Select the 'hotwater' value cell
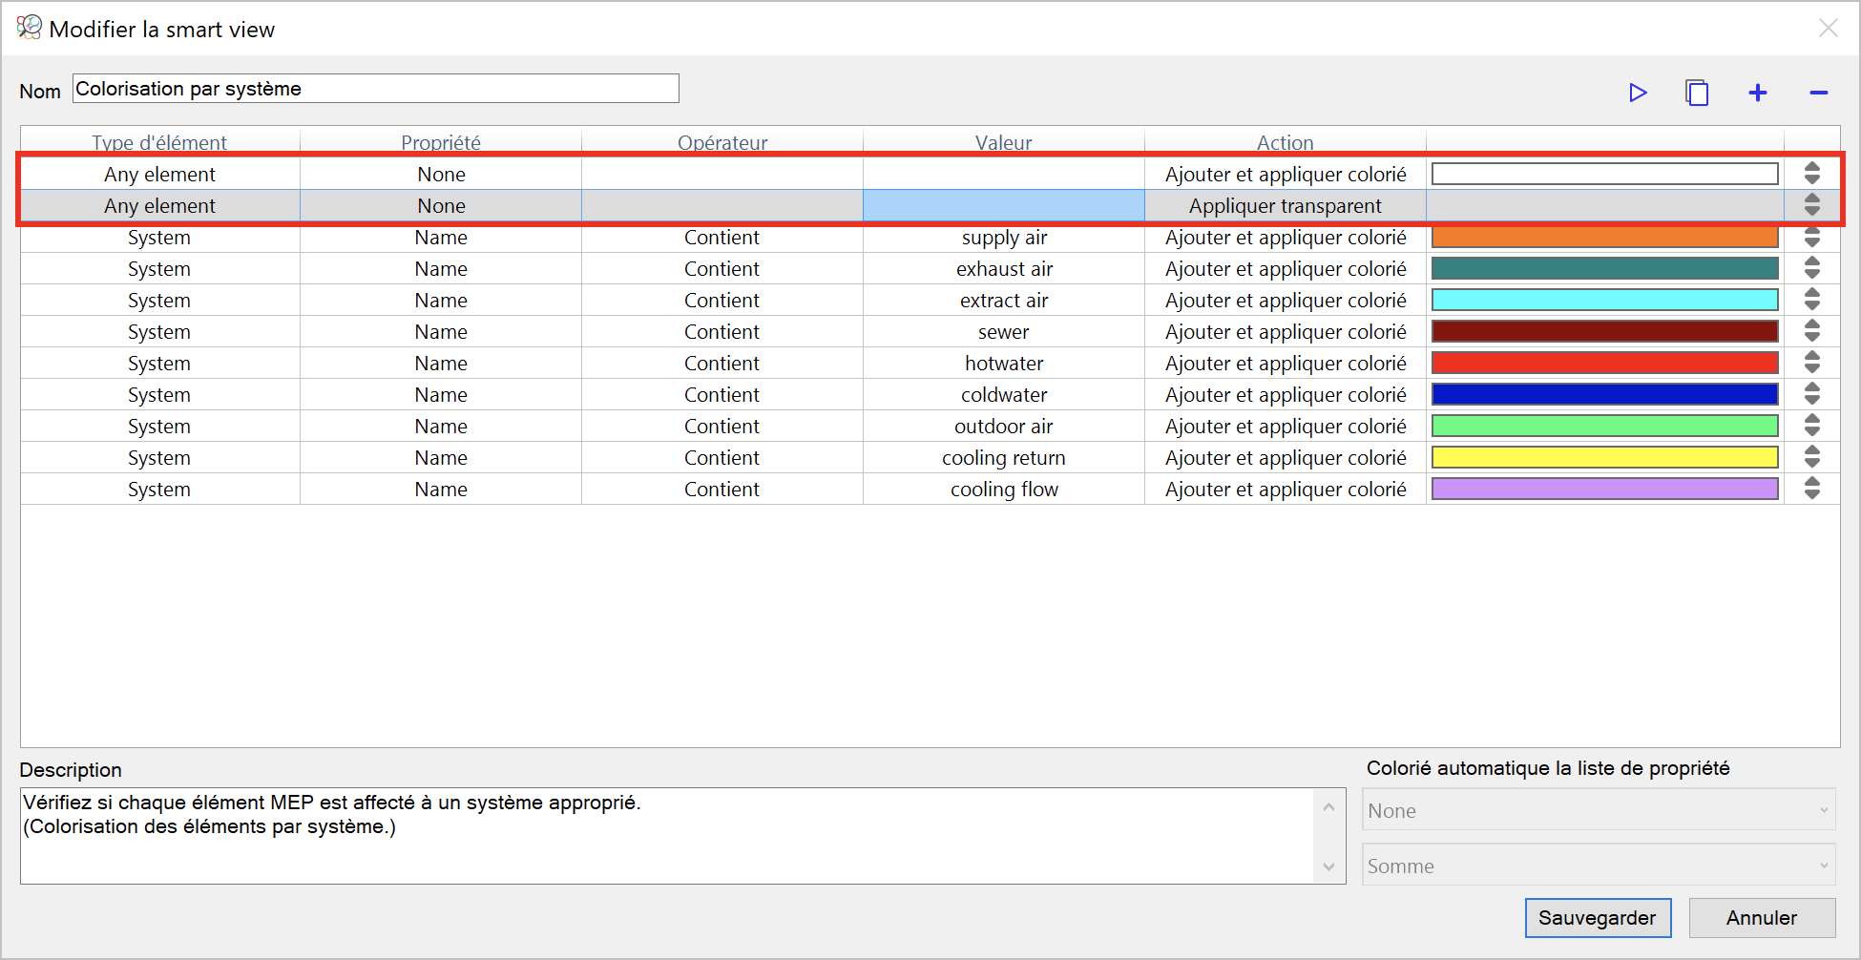This screenshot has width=1861, height=960. 1004,363
